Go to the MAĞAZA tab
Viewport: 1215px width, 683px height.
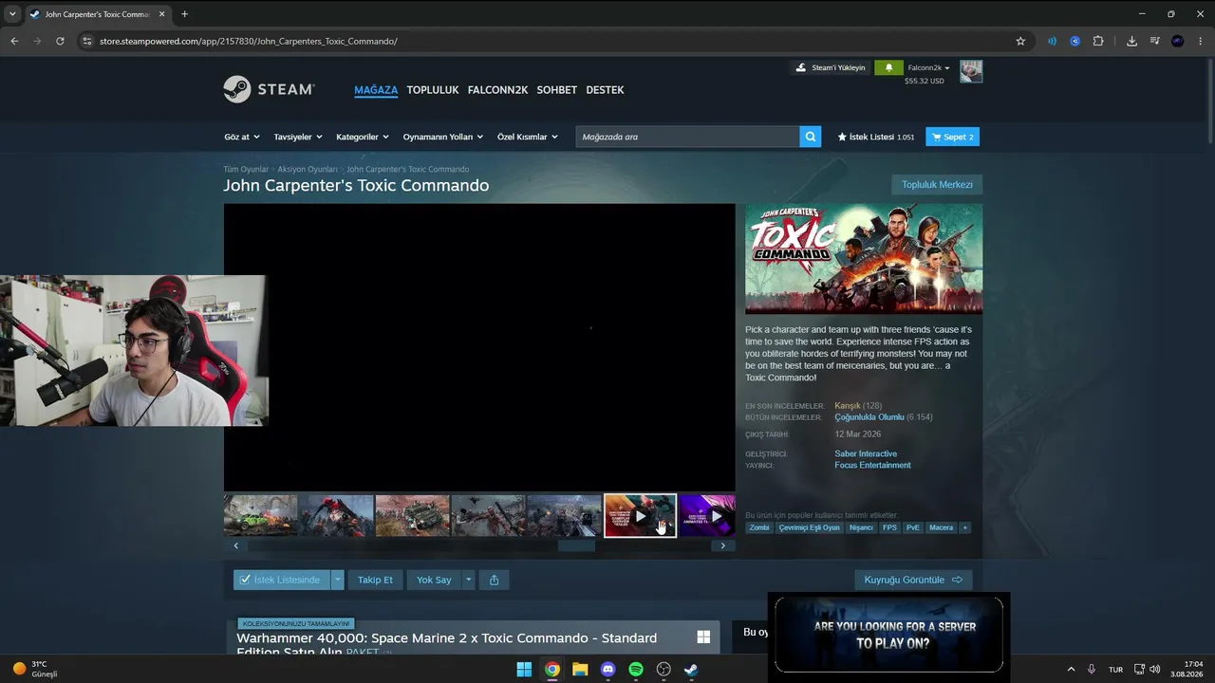click(376, 90)
